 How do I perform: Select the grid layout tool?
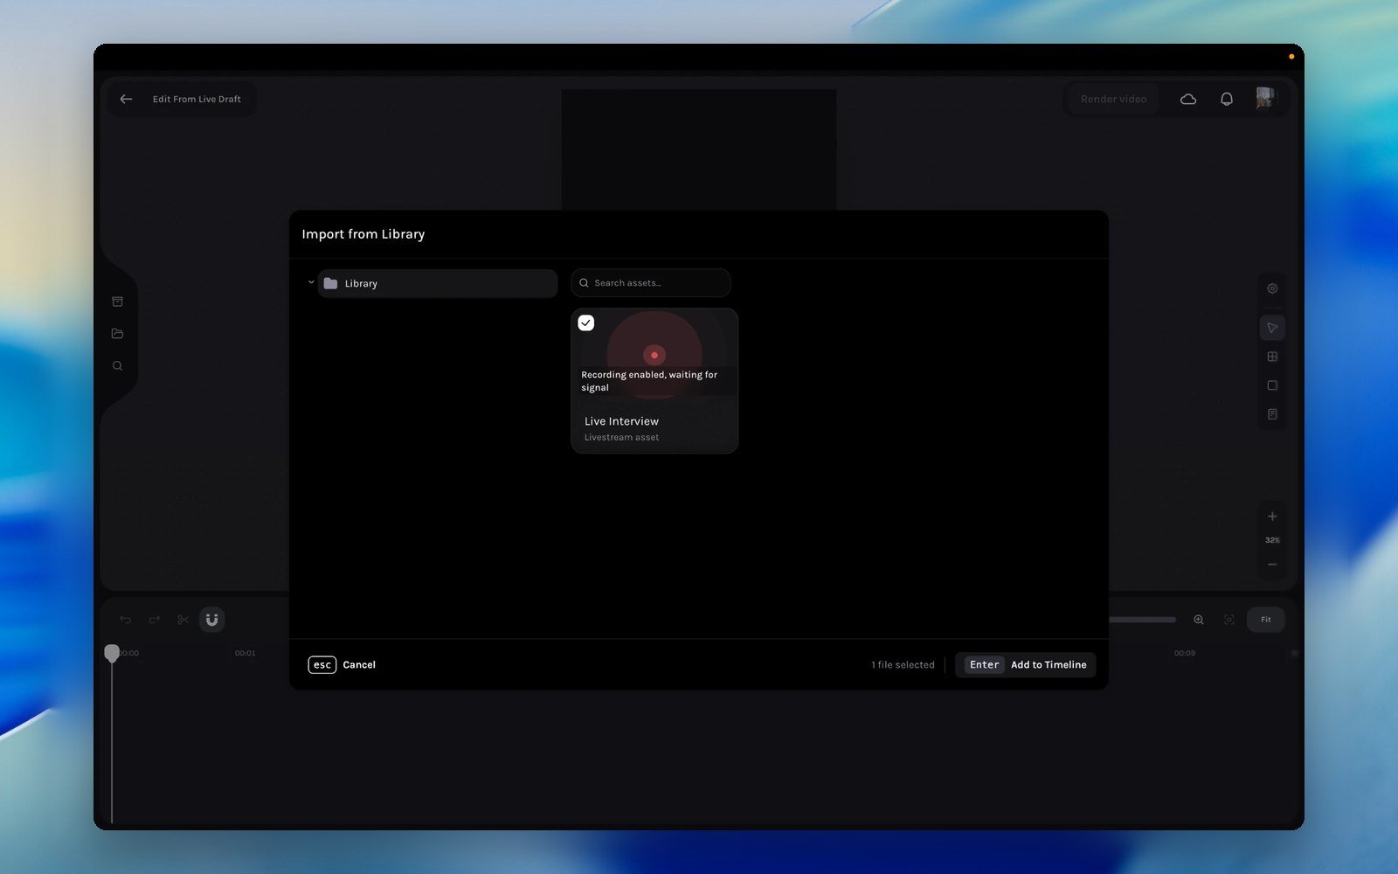tap(1272, 357)
